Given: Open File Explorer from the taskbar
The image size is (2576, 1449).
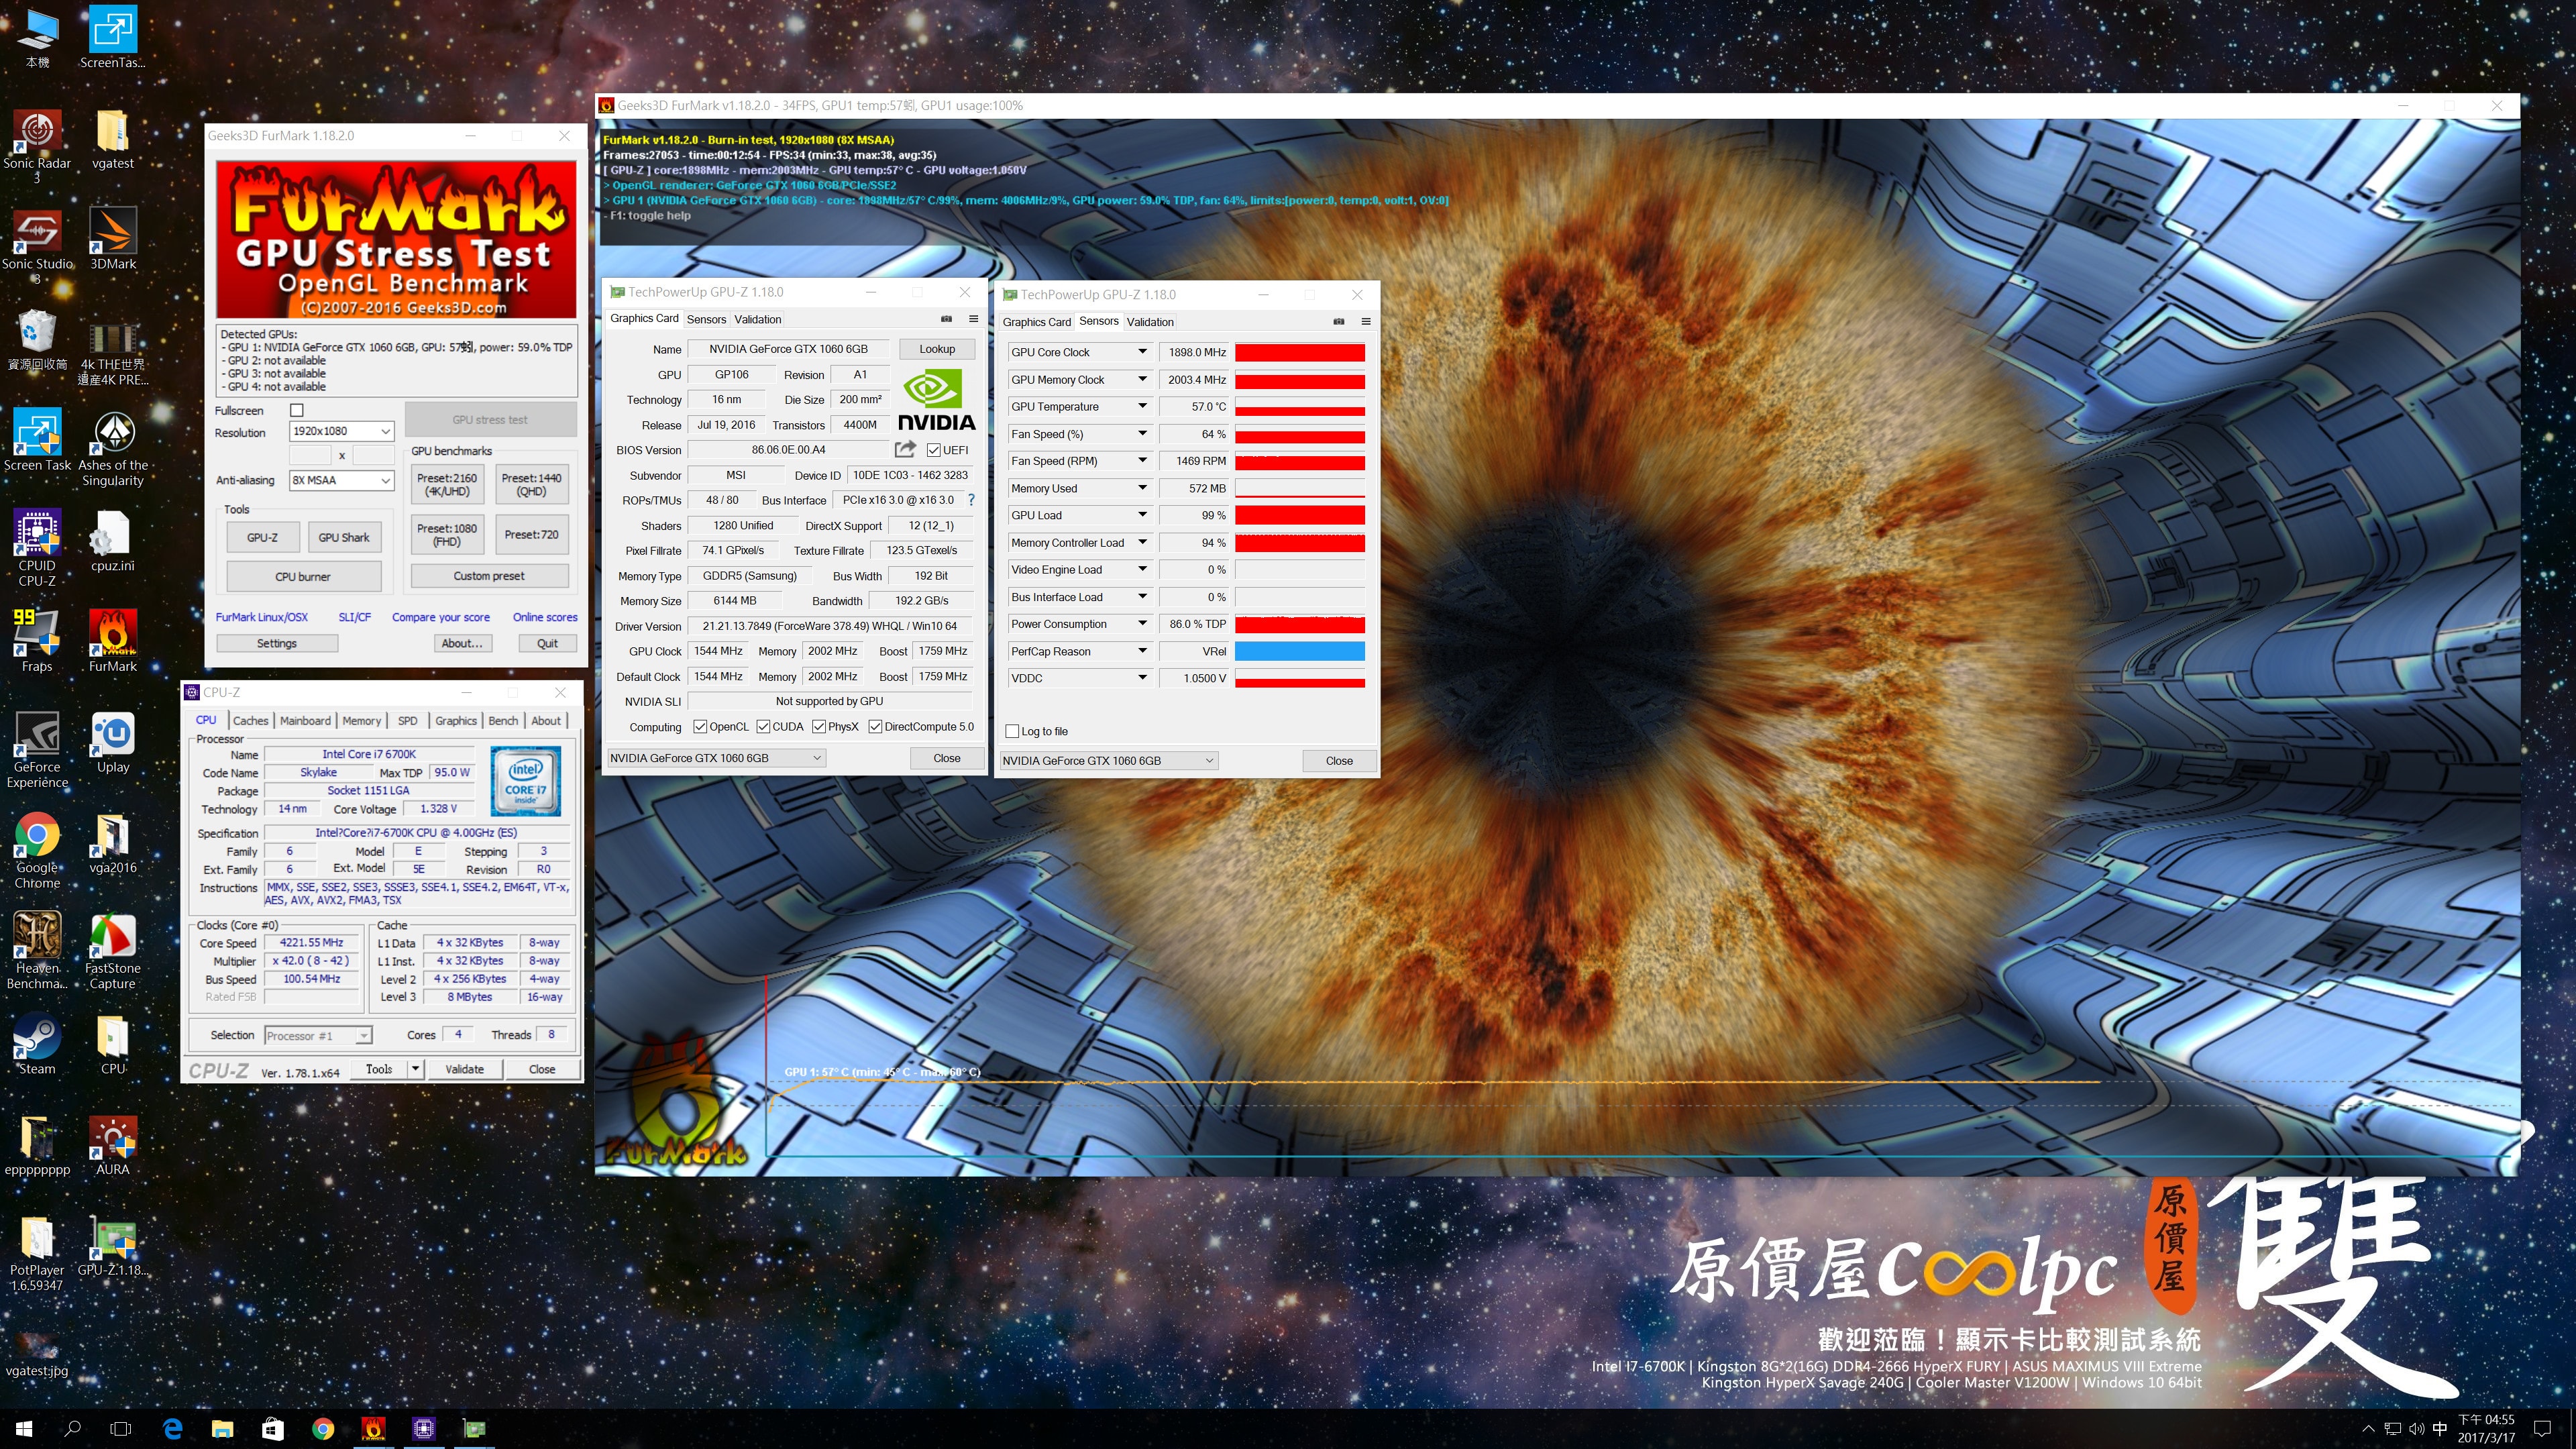Looking at the screenshot, I should (x=222, y=1429).
